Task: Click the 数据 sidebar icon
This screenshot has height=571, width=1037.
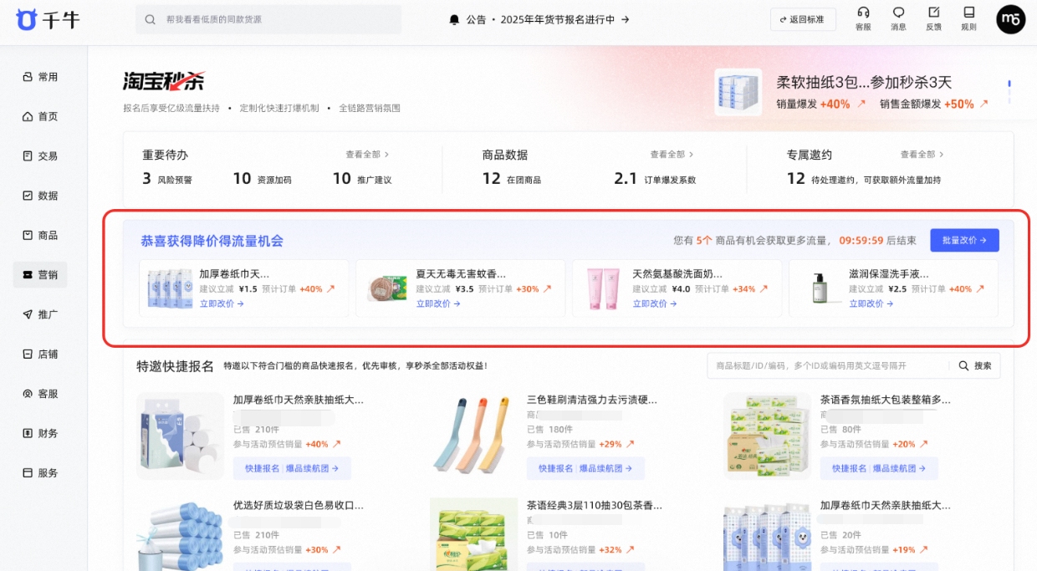Action: pos(28,196)
